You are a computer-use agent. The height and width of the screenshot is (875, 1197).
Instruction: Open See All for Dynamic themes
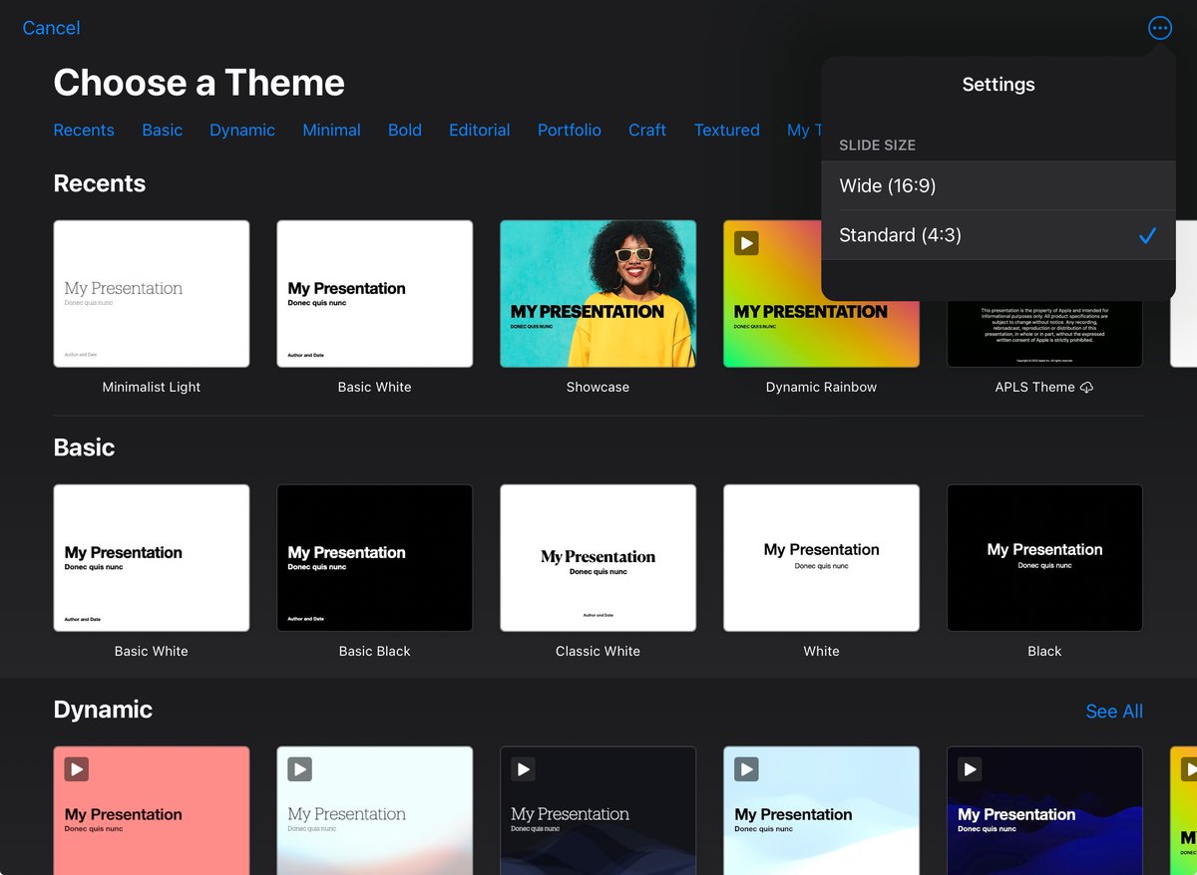point(1114,712)
